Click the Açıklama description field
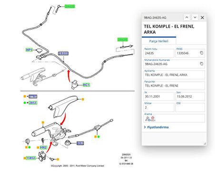 tap(174, 75)
